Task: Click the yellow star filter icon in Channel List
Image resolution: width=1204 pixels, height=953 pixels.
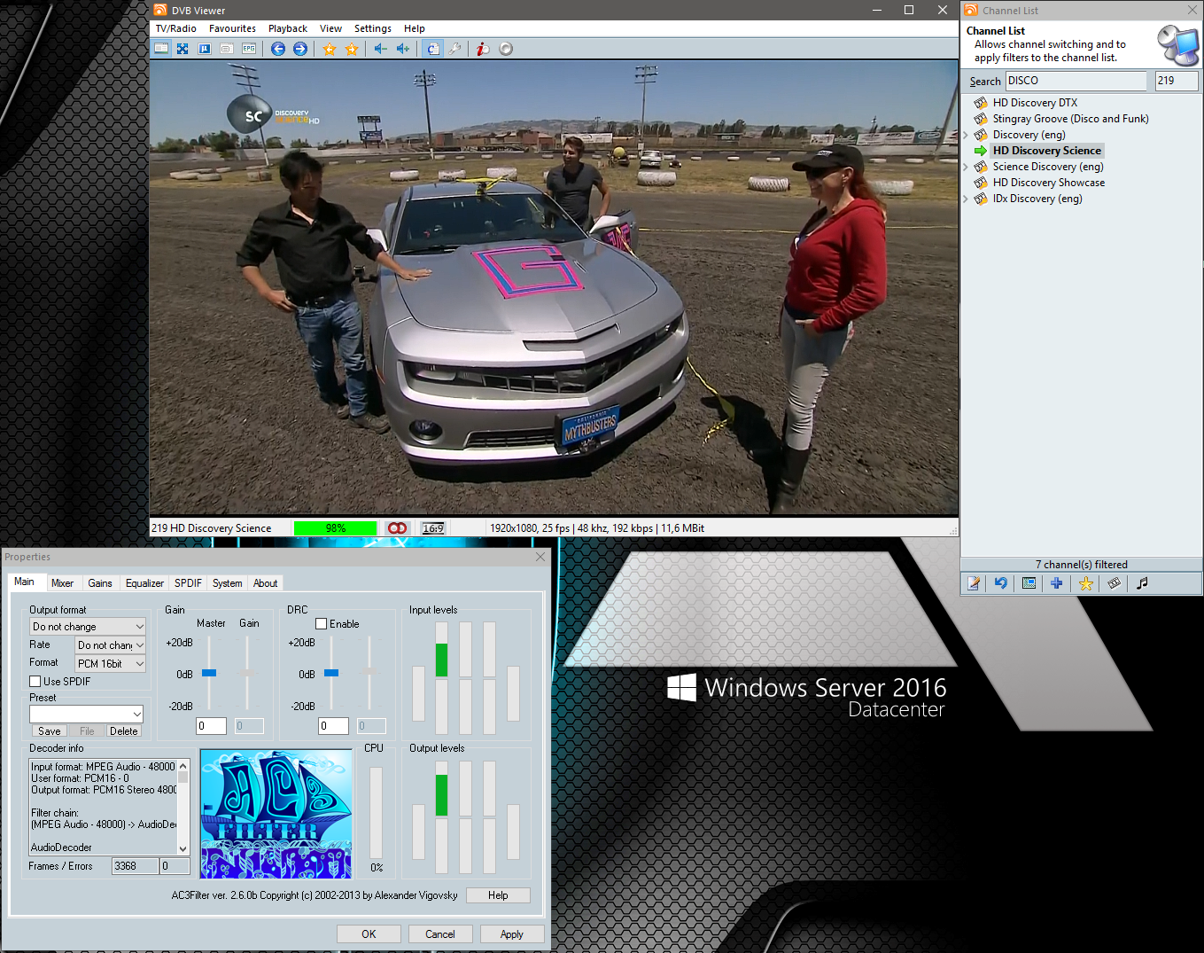Action: [1086, 583]
